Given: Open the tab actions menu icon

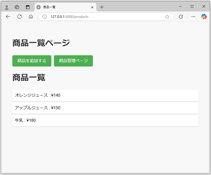Looking at the screenshot, I should pyautogui.click(x=28, y=7).
